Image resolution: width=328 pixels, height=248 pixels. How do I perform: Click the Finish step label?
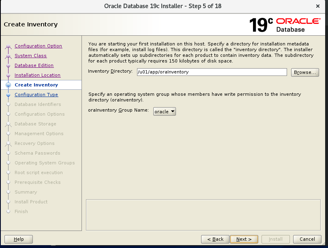[21, 211]
